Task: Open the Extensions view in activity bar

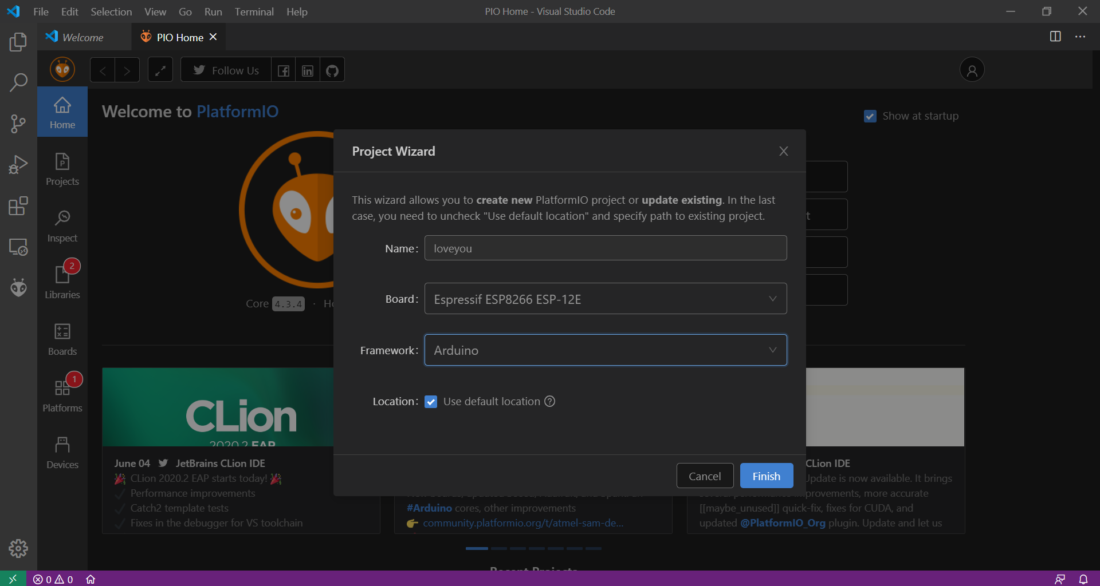Action: coord(18,206)
